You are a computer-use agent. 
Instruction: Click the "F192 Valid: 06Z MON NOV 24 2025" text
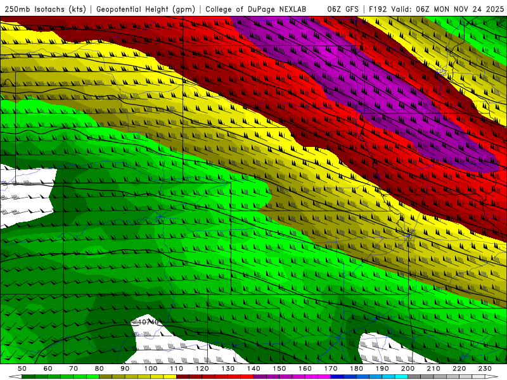click(437, 9)
